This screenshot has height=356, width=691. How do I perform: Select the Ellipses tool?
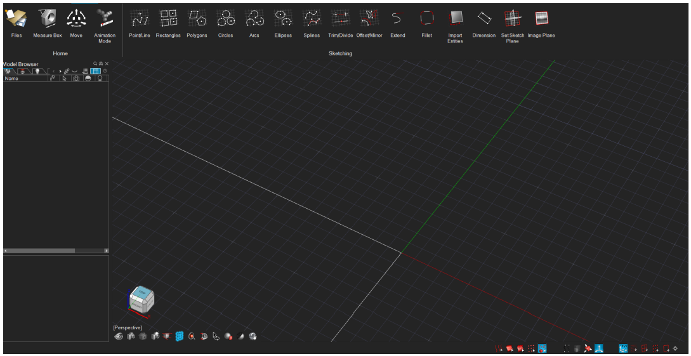(x=283, y=23)
